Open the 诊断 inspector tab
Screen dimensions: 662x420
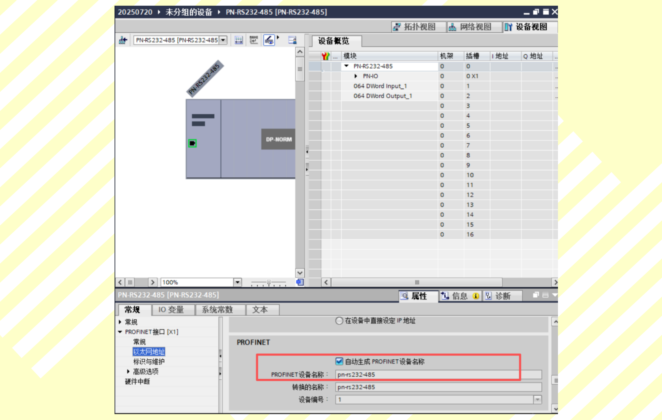coord(502,296)
